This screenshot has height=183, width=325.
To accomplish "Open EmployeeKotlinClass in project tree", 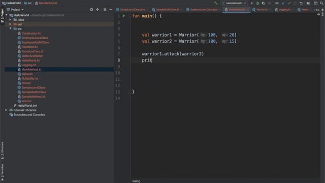I will pos(35,42).
